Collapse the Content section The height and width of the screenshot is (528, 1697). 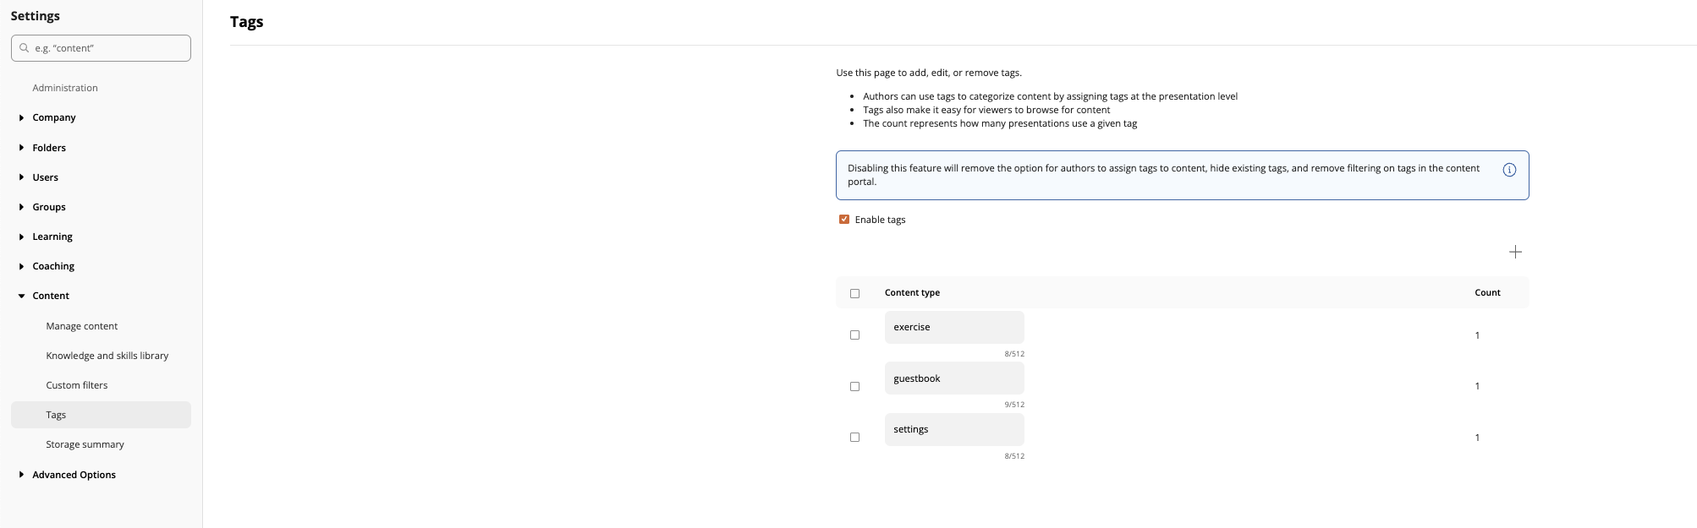[x=22, y=296]
